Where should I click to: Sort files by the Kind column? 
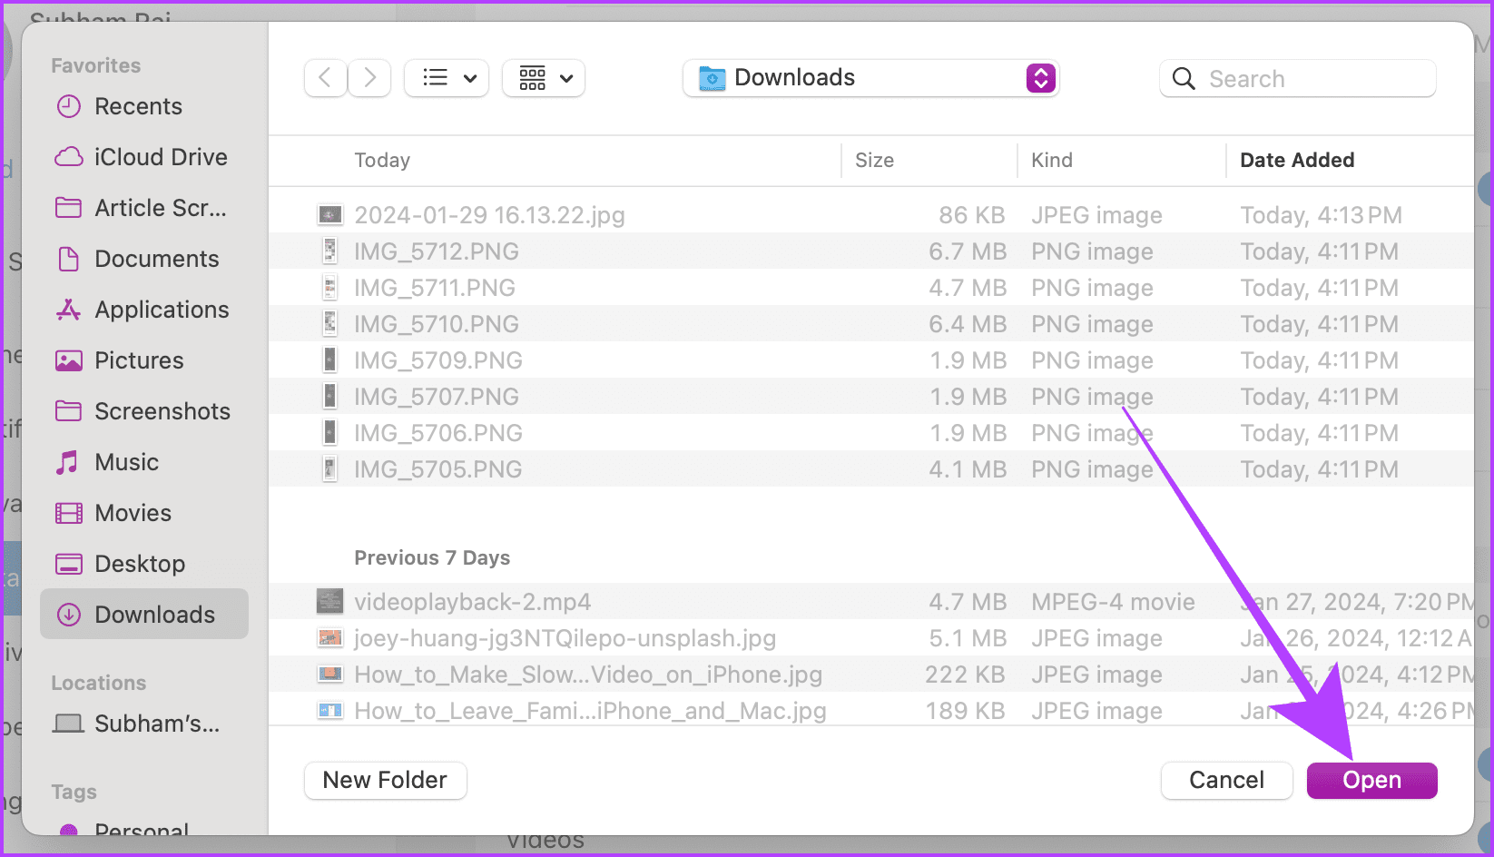tap(1052, 160)
